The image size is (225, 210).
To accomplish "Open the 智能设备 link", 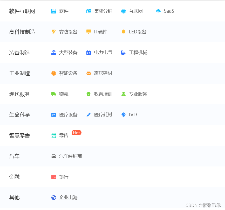I will click(x=68, y=73).
